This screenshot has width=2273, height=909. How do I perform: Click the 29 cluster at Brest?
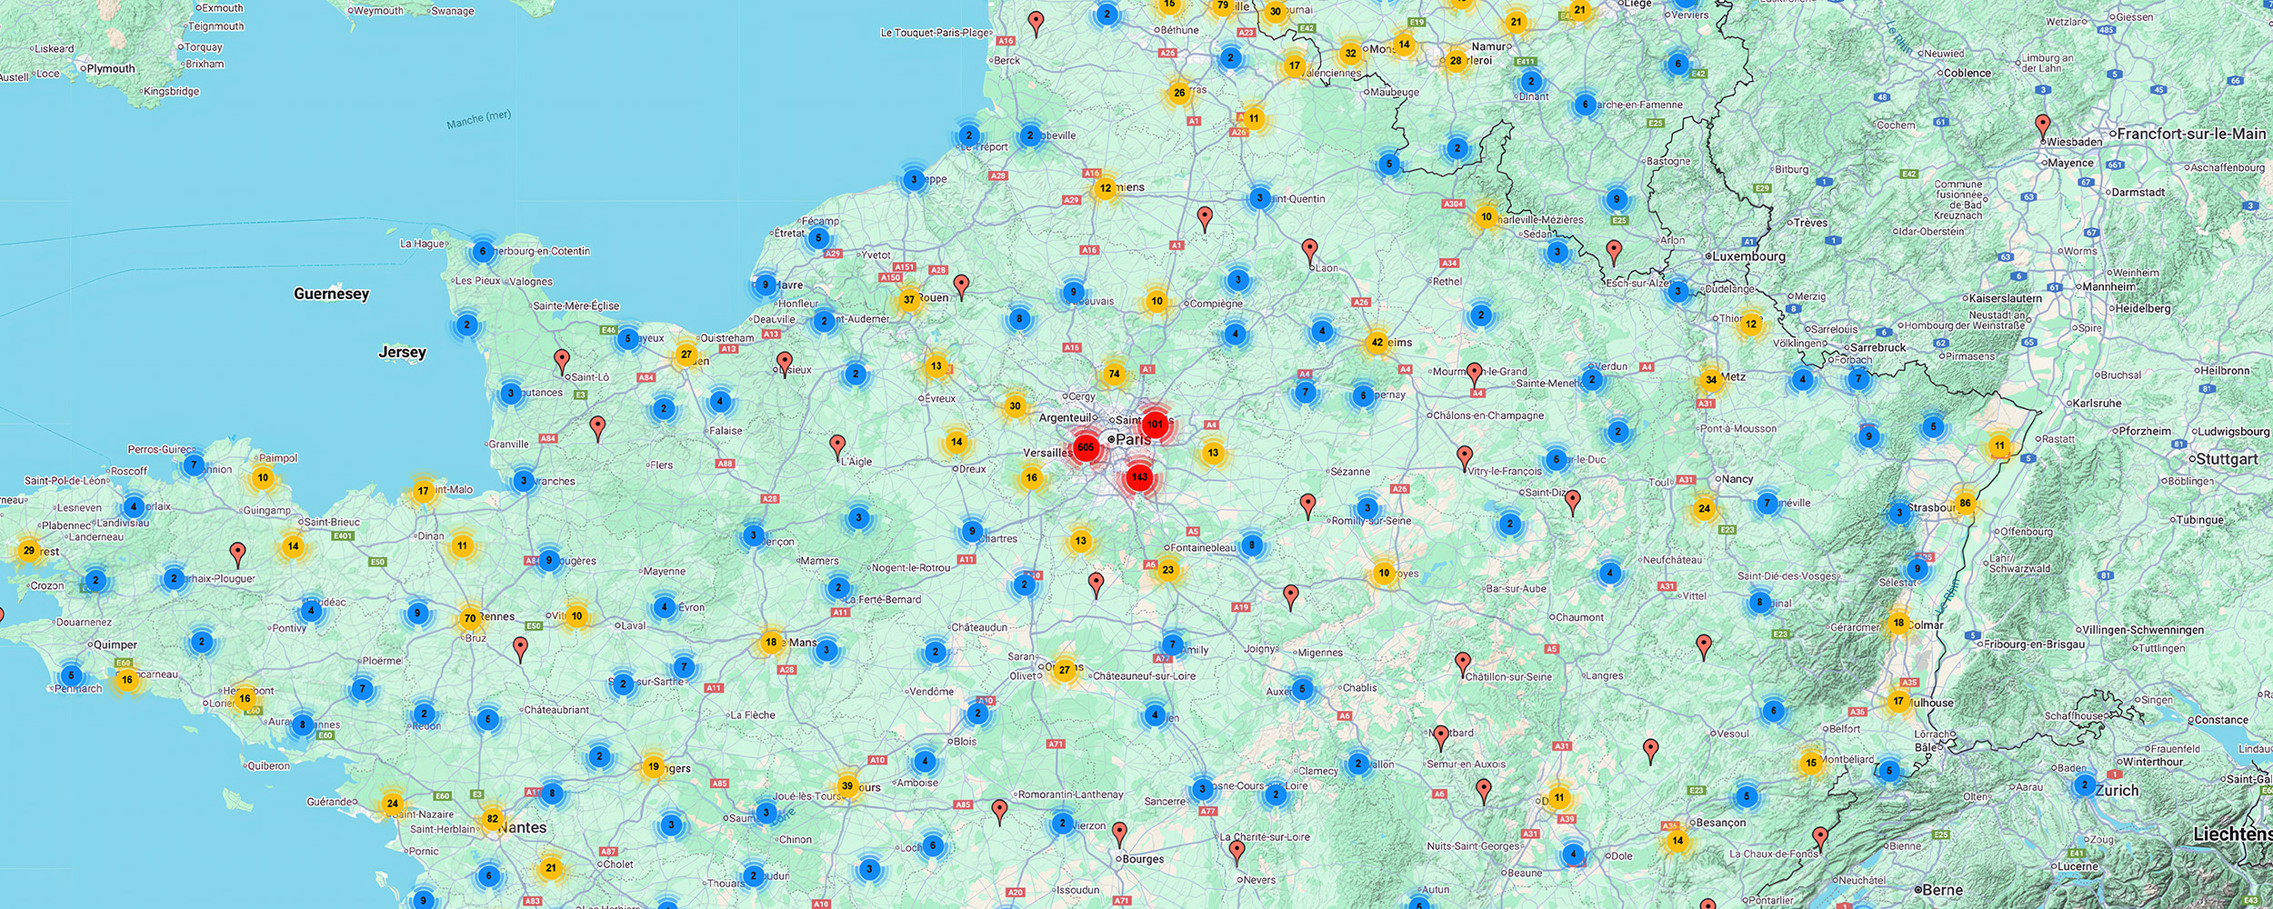tap(29, 550)
